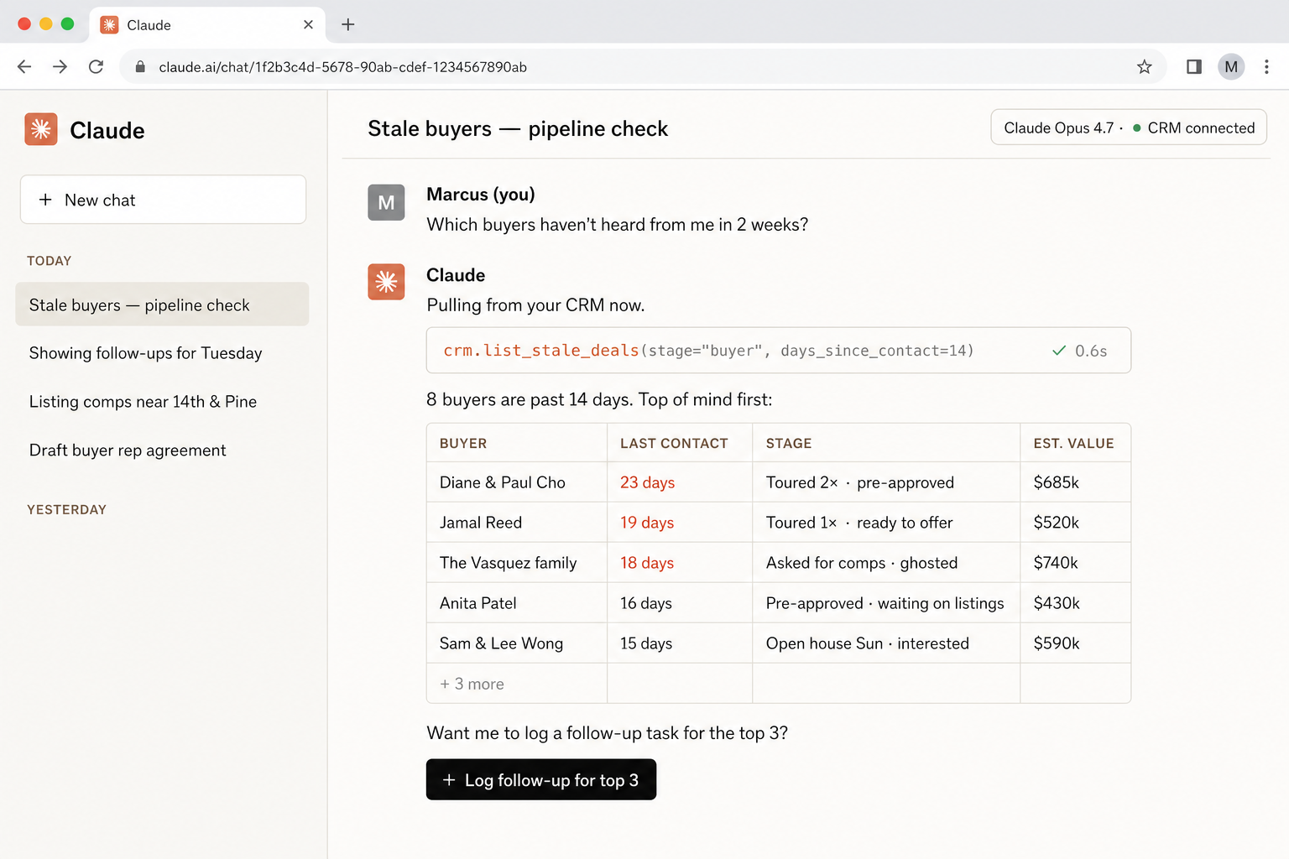Viewport: 1289px width, 859px height.
Task: Open the M profile avatar in toolbar
Action: coord(1231,67)
